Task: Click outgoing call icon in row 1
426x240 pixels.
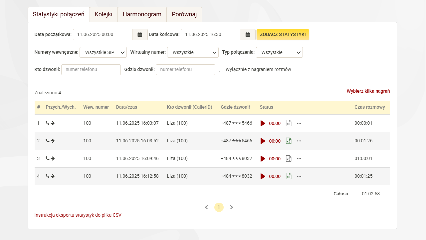Action: pos(50,123)
